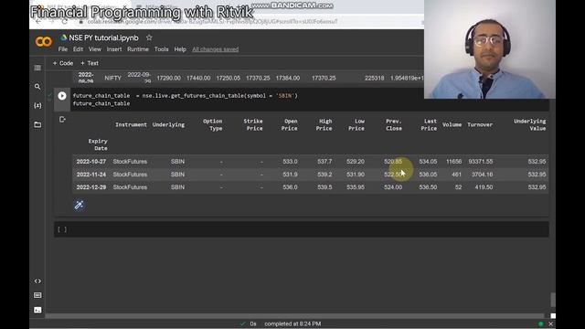Click the Volume column header
Viewport: 585px width, 329px height.
point(452,124)
